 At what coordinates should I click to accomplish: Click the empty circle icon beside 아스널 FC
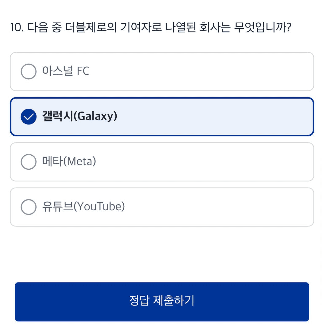tap(29, 71)
